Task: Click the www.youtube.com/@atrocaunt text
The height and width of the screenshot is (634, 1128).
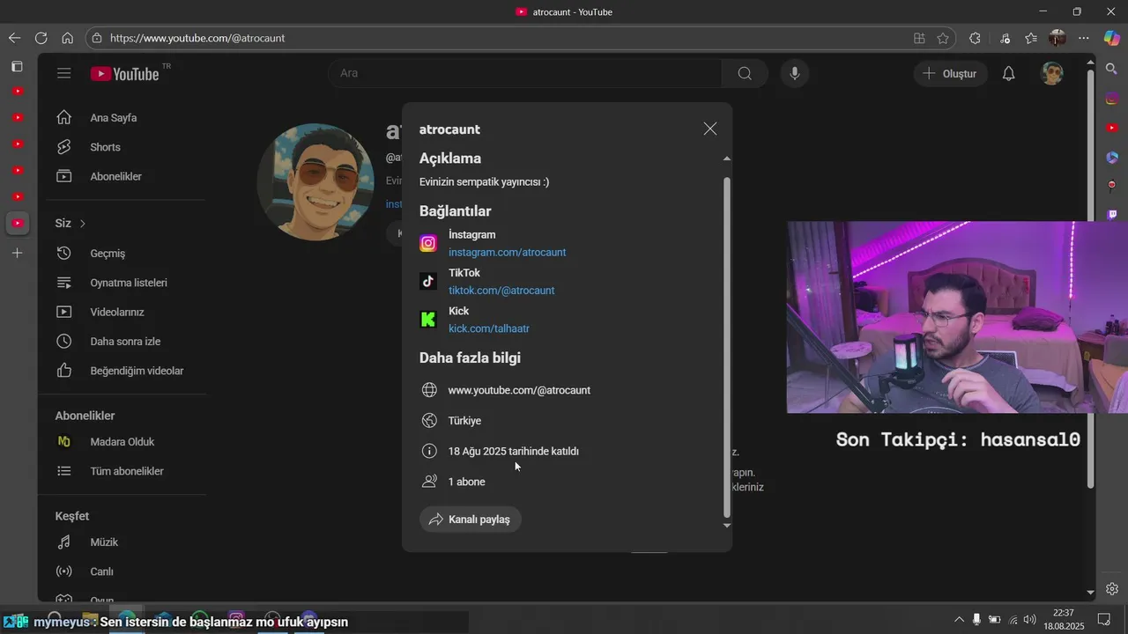Action: coord(519,390)
